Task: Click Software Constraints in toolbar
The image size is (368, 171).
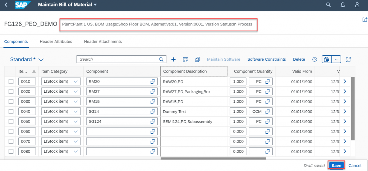Action: point(267,59)
